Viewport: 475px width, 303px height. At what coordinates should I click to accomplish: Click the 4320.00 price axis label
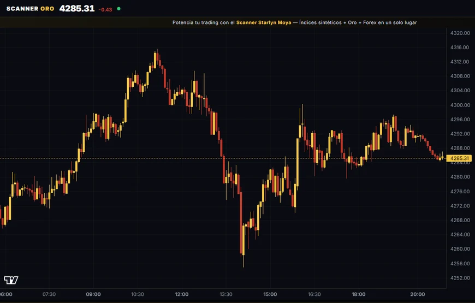click(460, 33)
